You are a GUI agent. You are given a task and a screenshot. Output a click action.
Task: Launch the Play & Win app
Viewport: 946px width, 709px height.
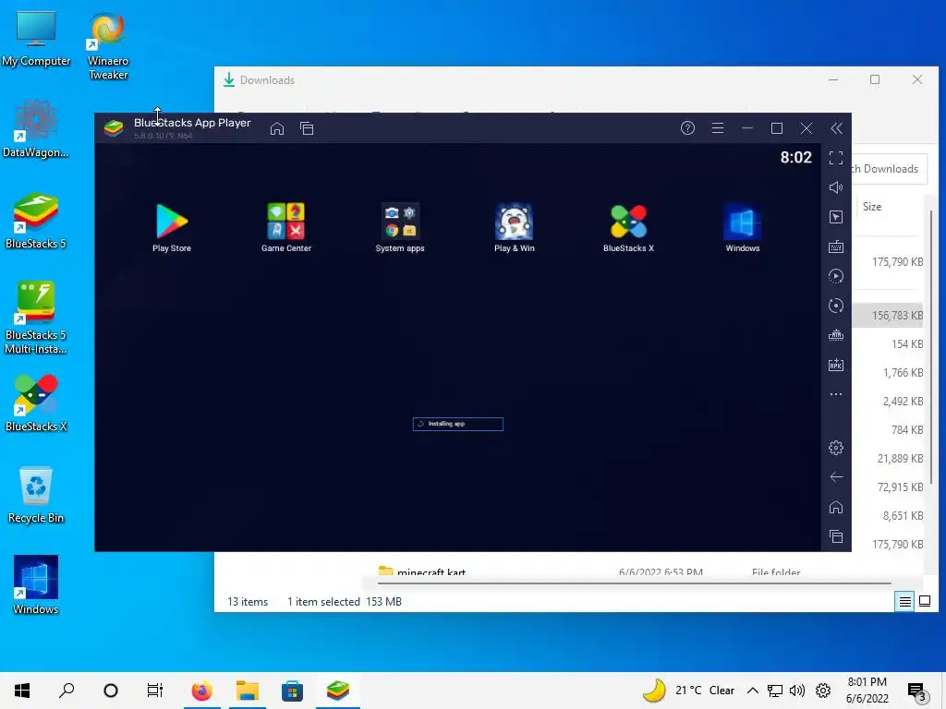tap(514, 227)
